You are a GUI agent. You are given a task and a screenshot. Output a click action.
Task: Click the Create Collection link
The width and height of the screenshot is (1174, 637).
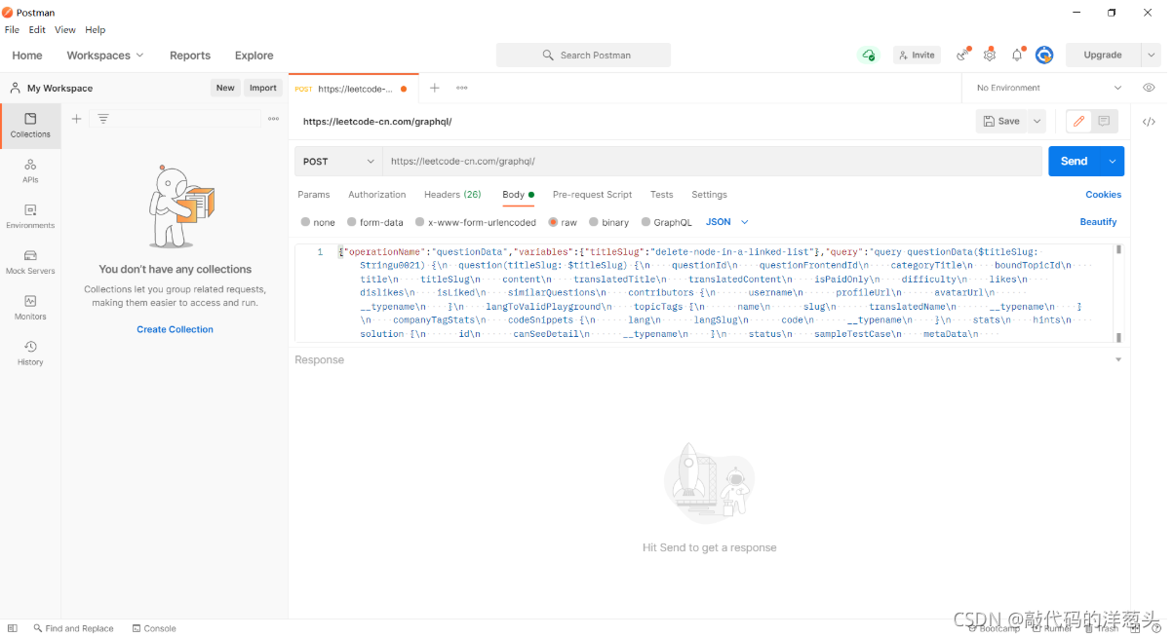[x=175, y=329]
